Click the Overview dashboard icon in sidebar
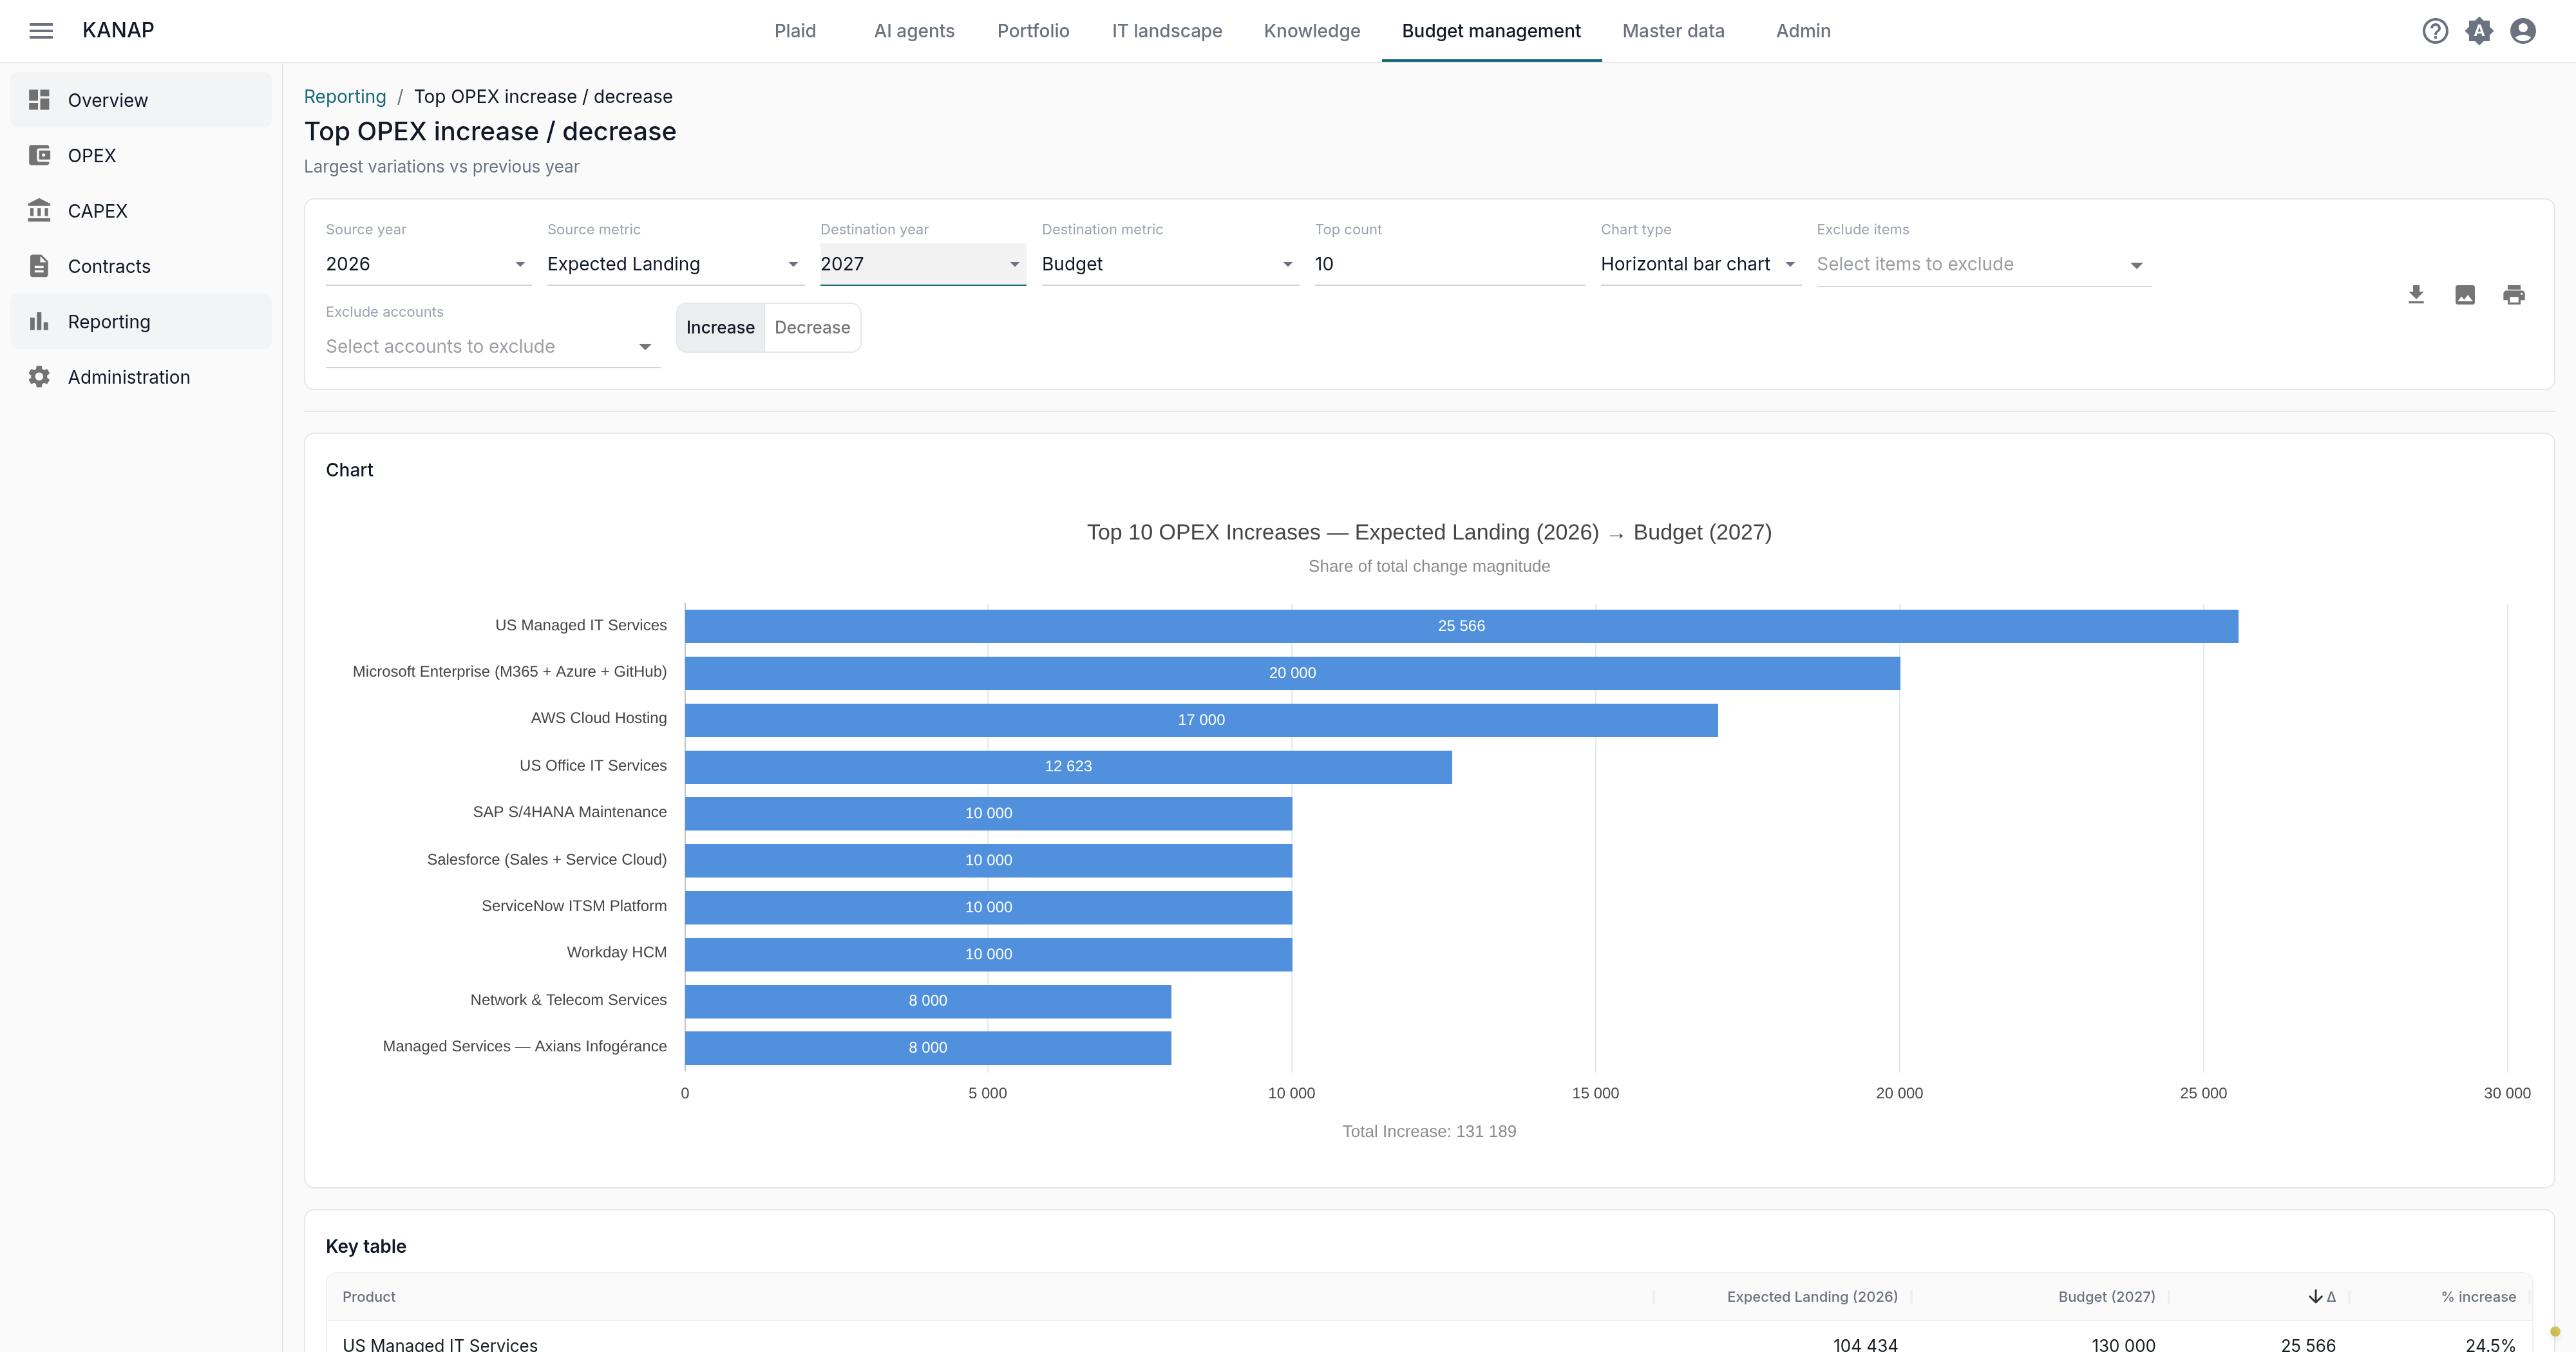 click(39, 100)
